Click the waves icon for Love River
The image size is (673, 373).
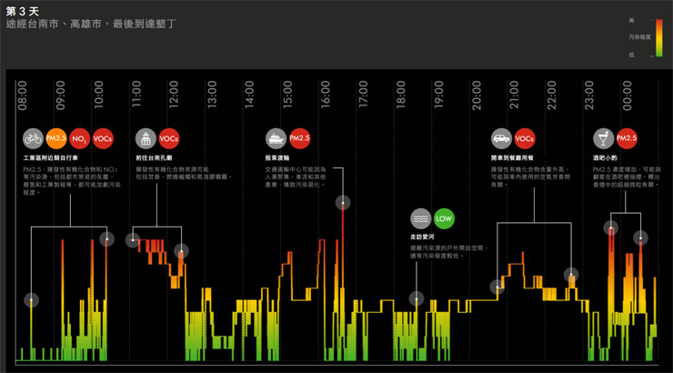pos(420,219)
